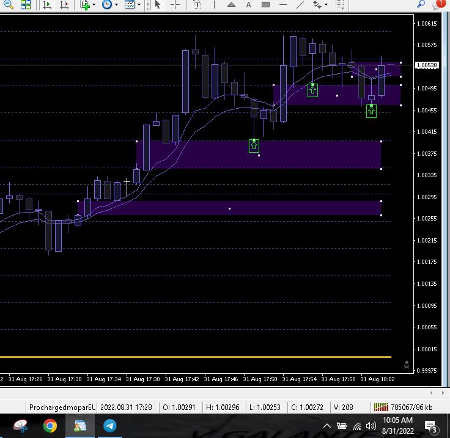Click the H: 1.00296 high value
This screenshot has width=450, height=438.
[223, 407]
